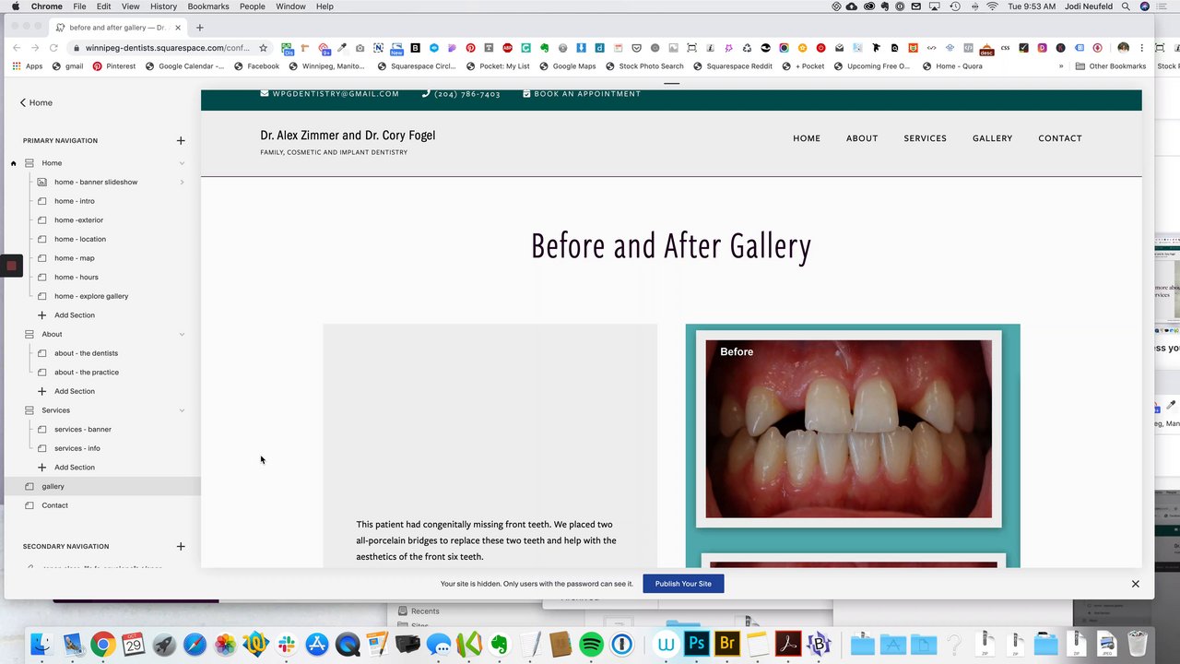
Task: Open a new Chrome tab
Action: point(200,28)
